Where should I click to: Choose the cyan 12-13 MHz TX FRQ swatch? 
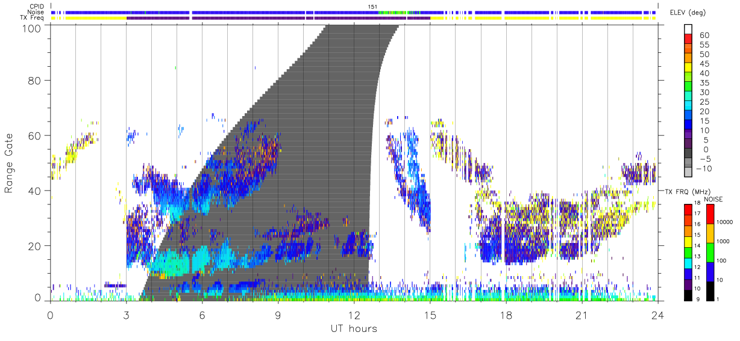pos(688,263)
